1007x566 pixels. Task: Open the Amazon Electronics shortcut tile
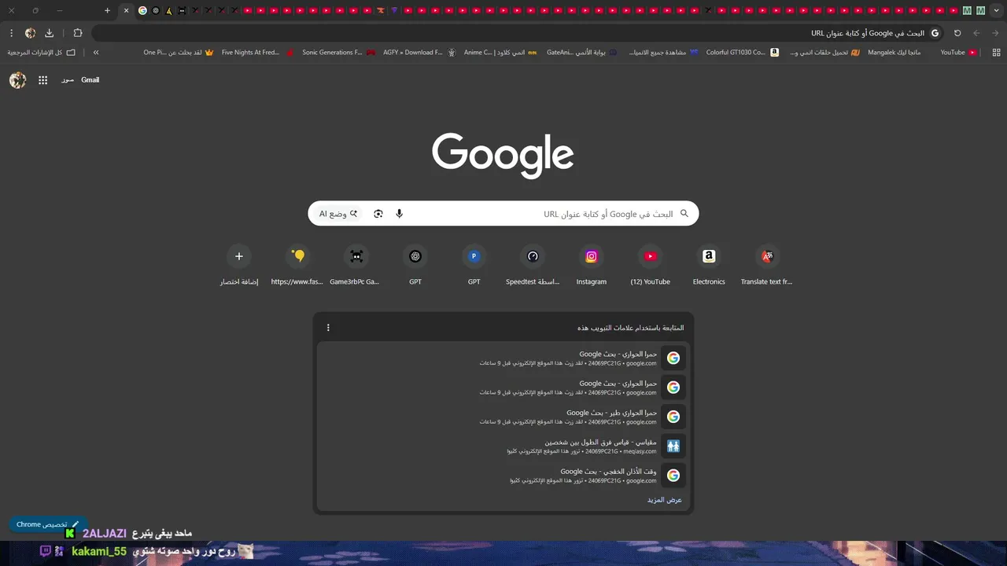(709, 266)
